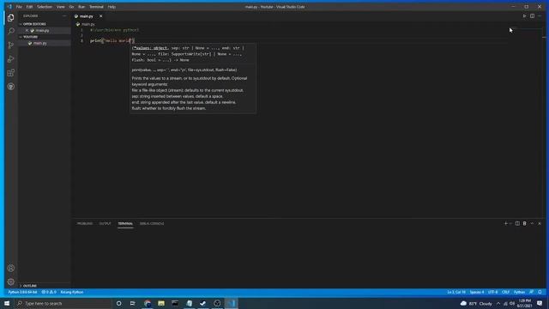The width and height of the screenshot is (549, 309).
Task: Click the Type here to search box
Action: click(63, 303)
